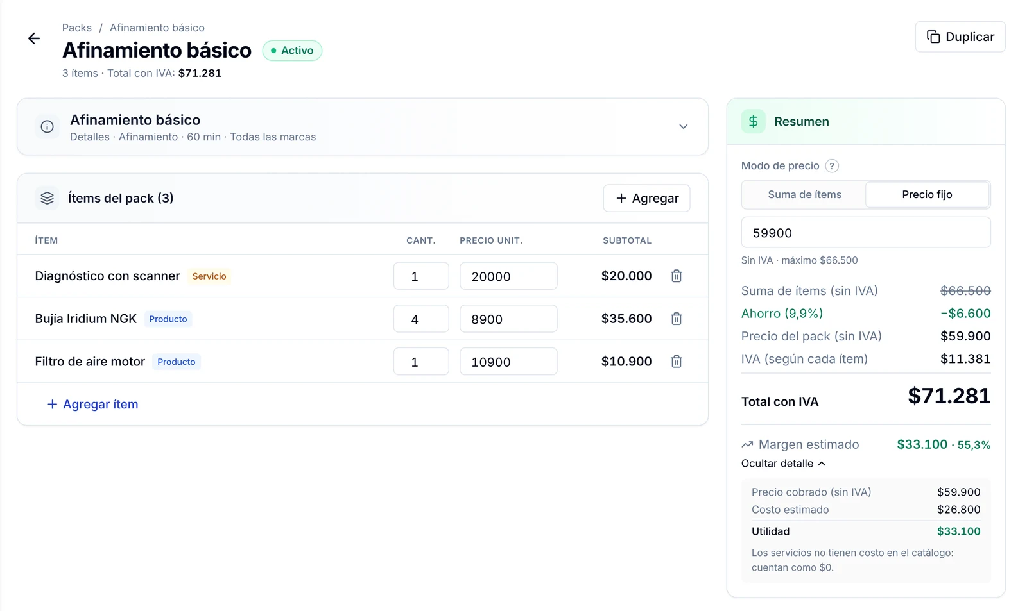Click the info icon in details card
1027x611 pixels.
[x=47, y=127]
